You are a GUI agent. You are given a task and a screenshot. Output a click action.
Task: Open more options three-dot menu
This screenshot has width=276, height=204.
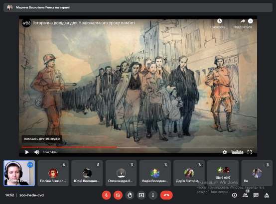click(153, 195)
